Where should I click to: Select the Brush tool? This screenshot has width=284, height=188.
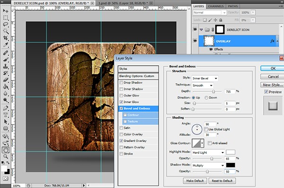pyautogui.click(x=5, y=60)
